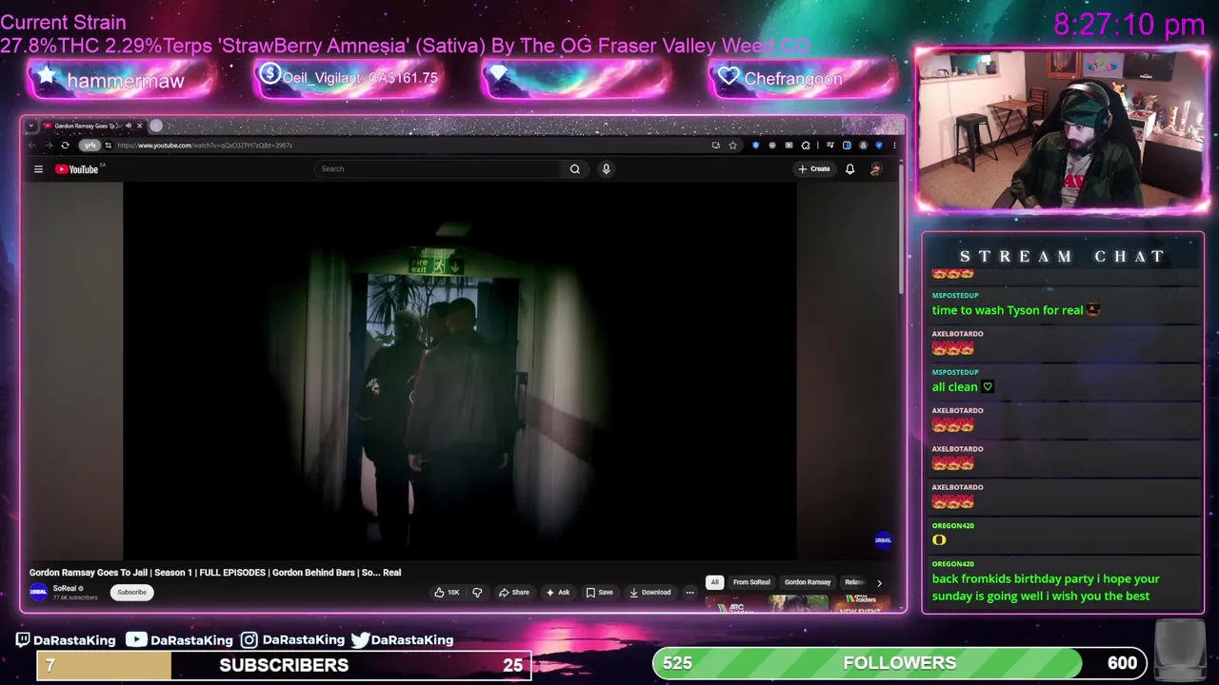Image resolution: width=1219 pixels, height=685 pixels.
Task: Click the SoReal channel name
Action: [65, 588]
